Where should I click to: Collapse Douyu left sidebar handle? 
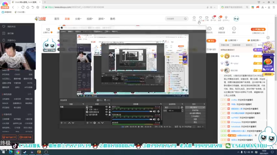pyautogui.click(x=35, y=85)
